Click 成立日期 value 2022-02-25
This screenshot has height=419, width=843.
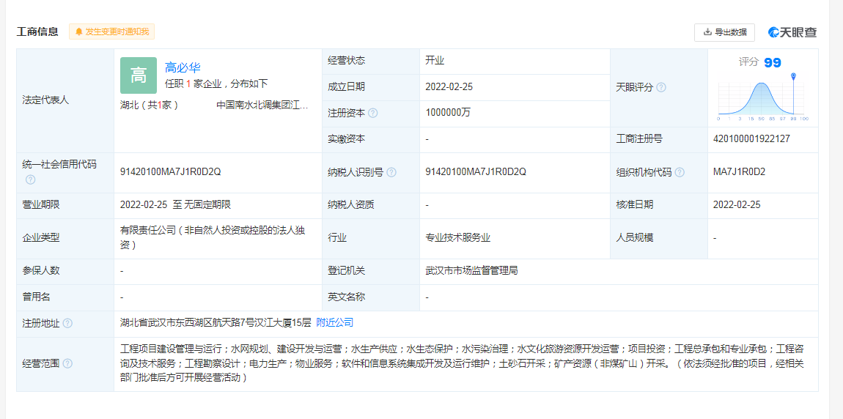point(449,87)
